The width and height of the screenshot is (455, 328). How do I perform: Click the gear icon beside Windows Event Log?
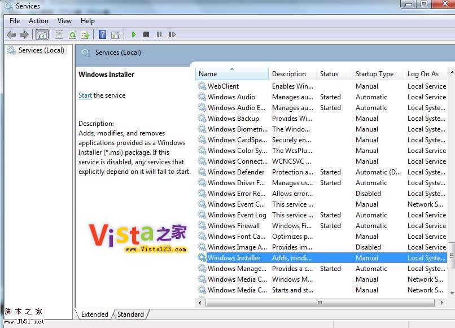click(202, 215)
